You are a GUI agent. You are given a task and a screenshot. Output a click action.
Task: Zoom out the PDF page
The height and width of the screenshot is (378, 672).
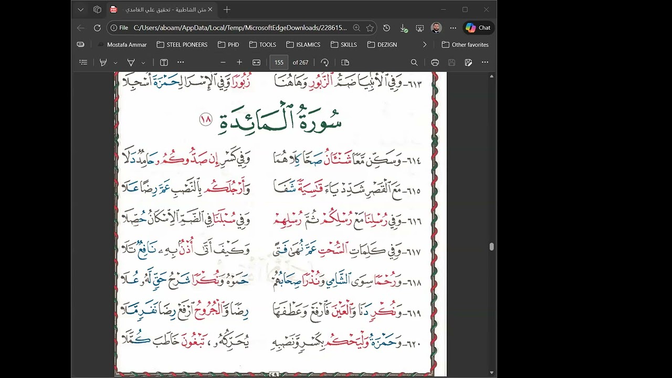point(223,62)
